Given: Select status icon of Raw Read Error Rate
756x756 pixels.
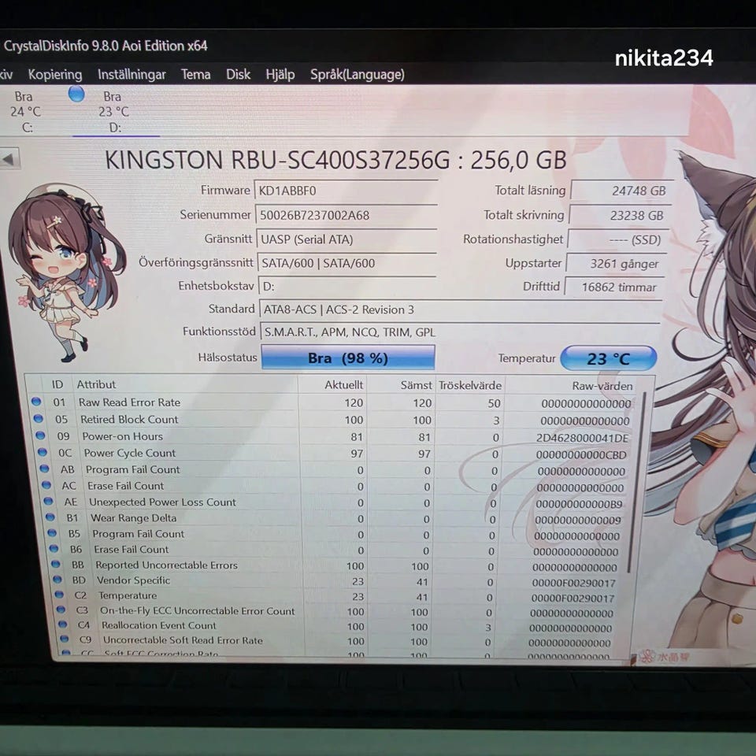Looking at the screenshot, I should (36, 401).
